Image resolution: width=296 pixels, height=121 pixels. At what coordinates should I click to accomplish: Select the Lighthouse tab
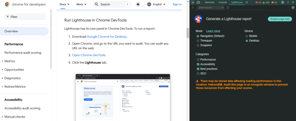coord(237,2)
